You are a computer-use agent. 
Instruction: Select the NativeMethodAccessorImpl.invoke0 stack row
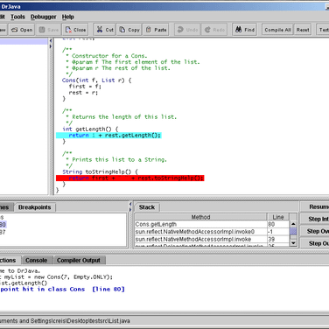coord(212,232)
